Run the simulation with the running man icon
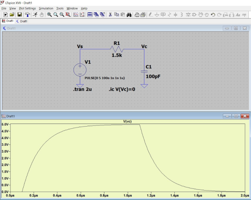The image size is (251, 200). coord(35,15)
